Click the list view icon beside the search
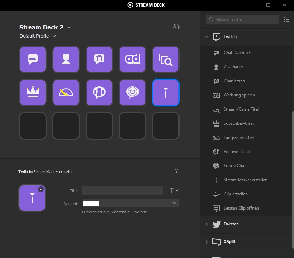 (287, 19)
